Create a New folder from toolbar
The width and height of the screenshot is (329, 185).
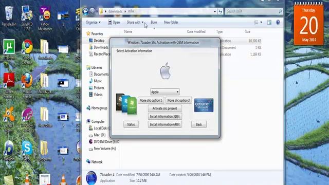coord(171,22)
